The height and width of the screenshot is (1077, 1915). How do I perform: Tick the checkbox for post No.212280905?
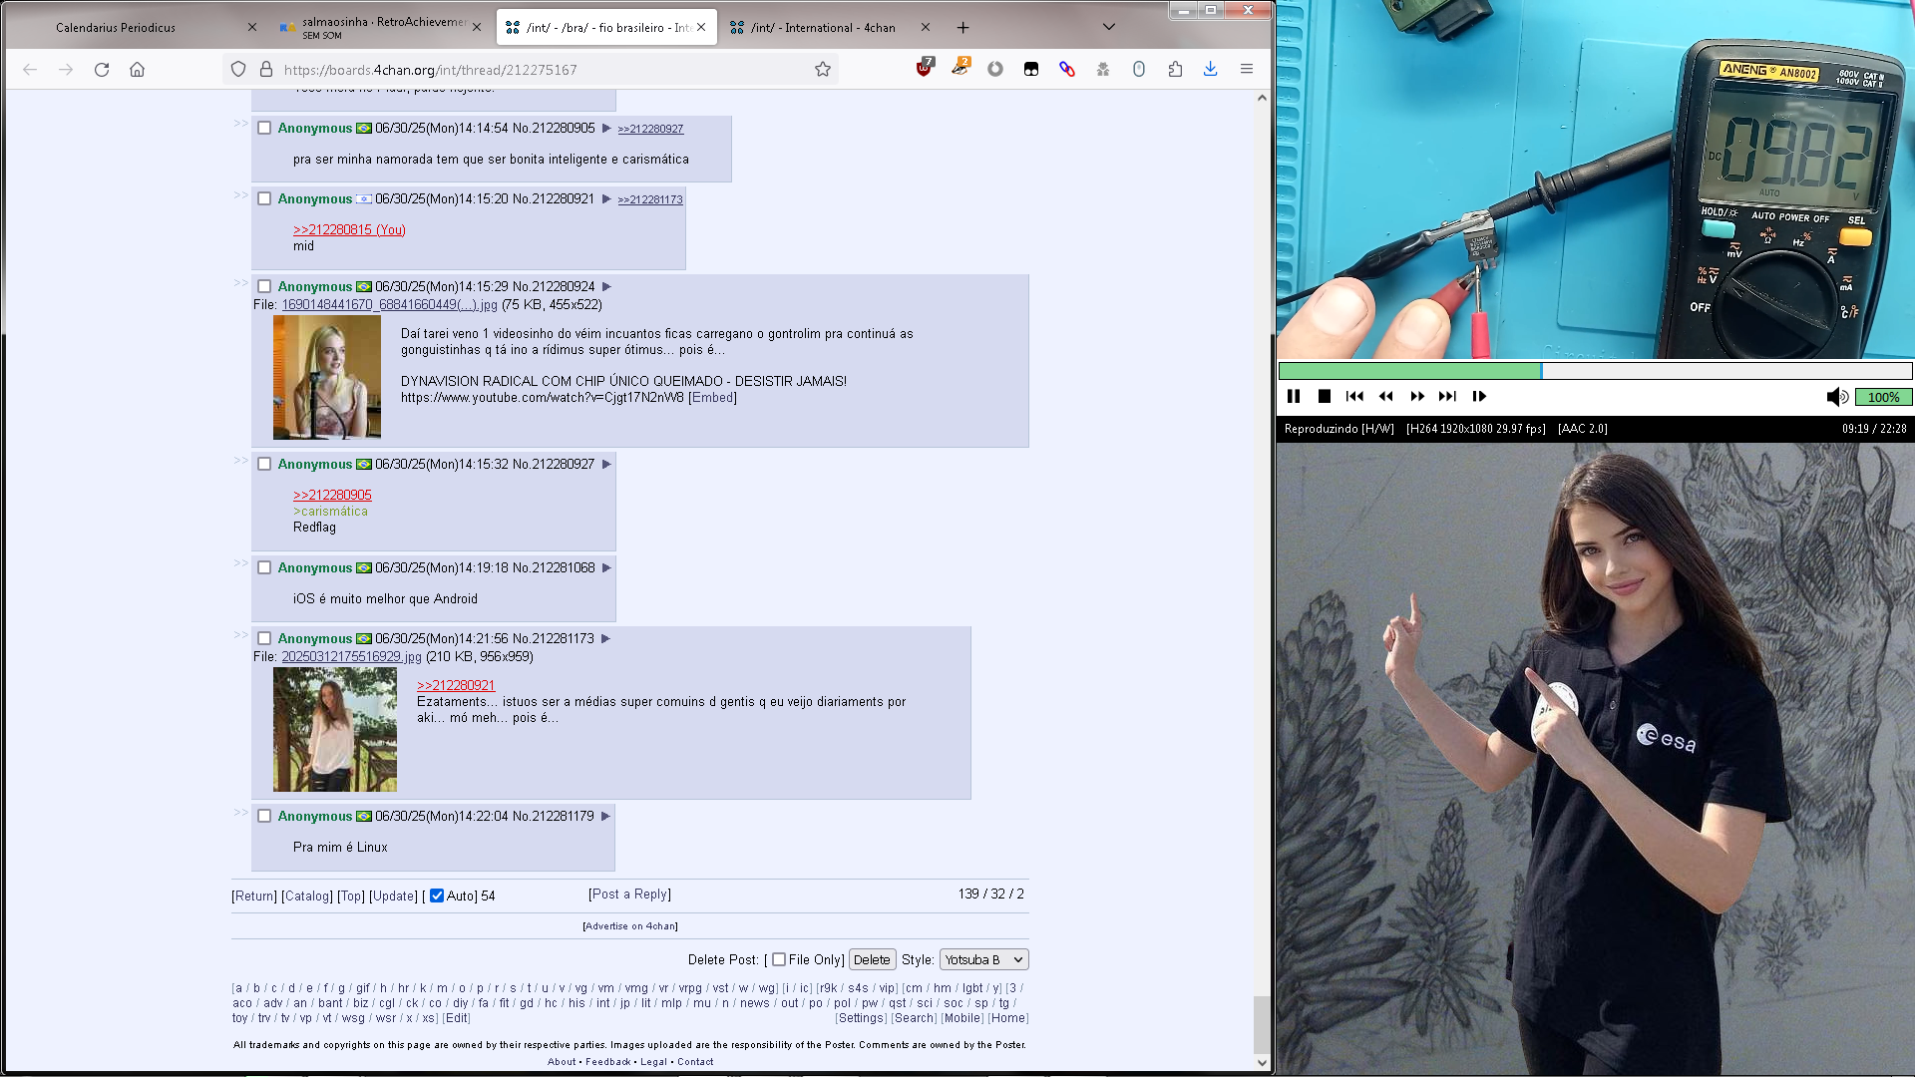tap(264, 128)
